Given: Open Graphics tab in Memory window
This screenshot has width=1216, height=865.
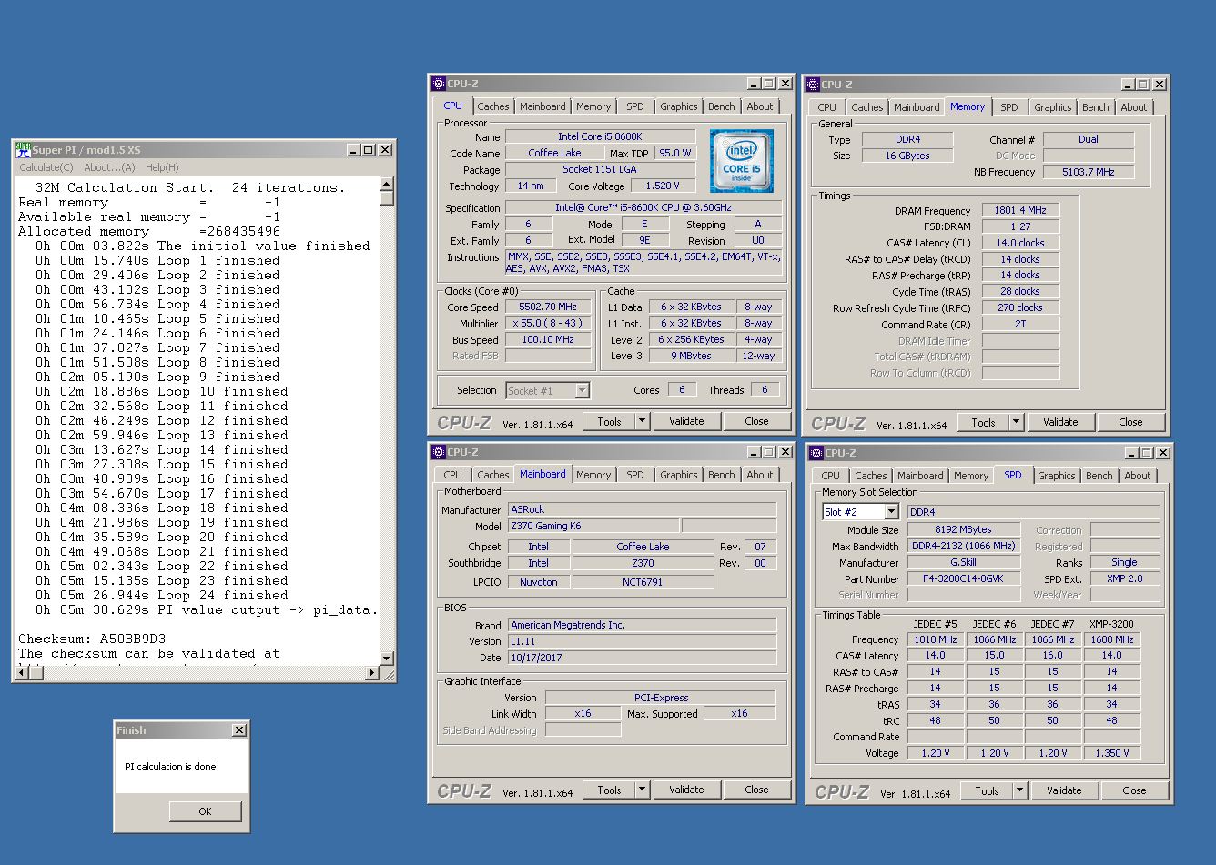Looking at the screenshot, I should [x=1053, y=107].
